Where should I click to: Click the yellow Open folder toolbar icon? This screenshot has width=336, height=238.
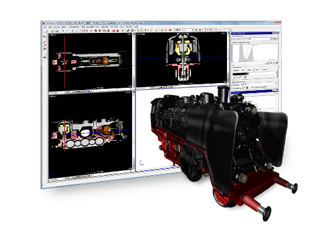tap(52, 31)
